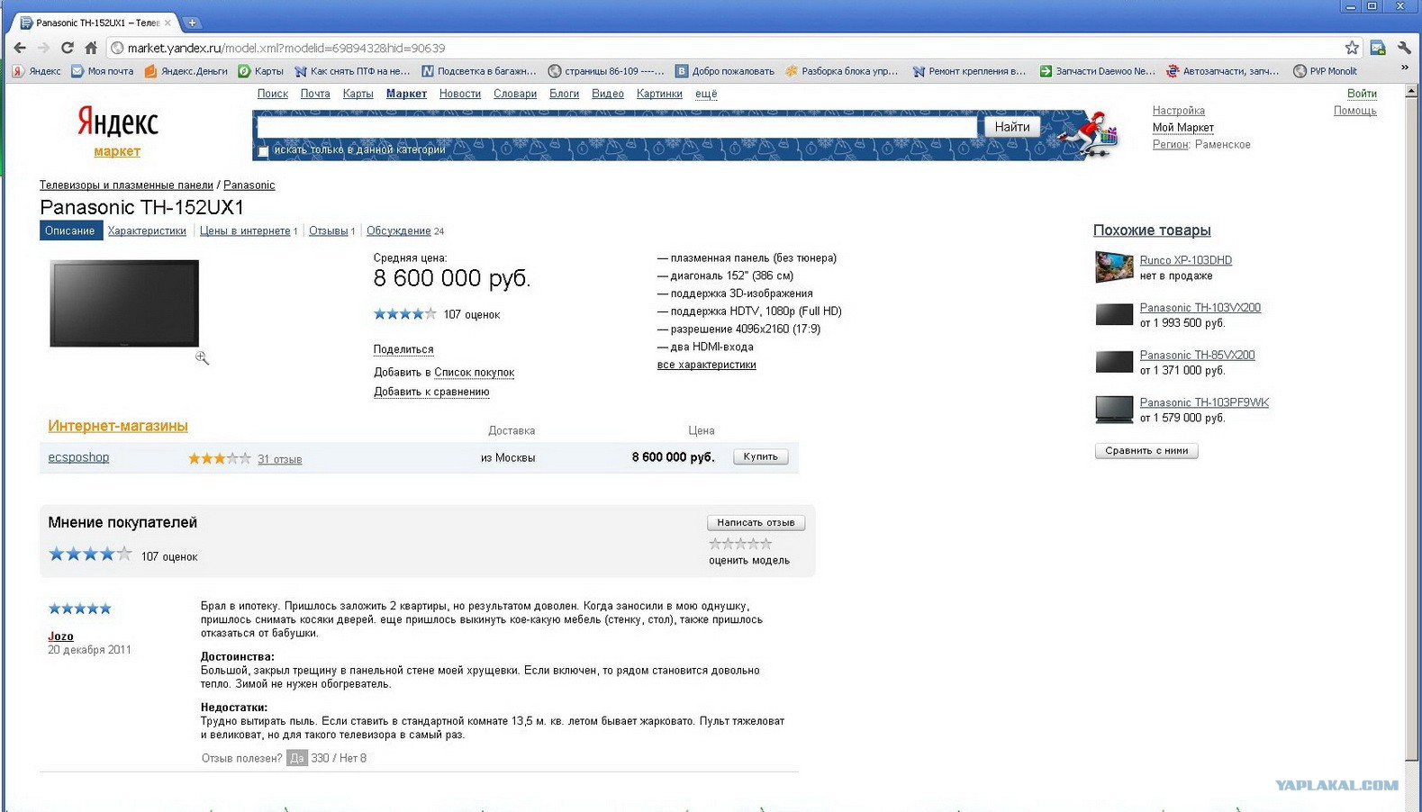Open a new browser tab
1422x812 pixels.
[192, 23]
